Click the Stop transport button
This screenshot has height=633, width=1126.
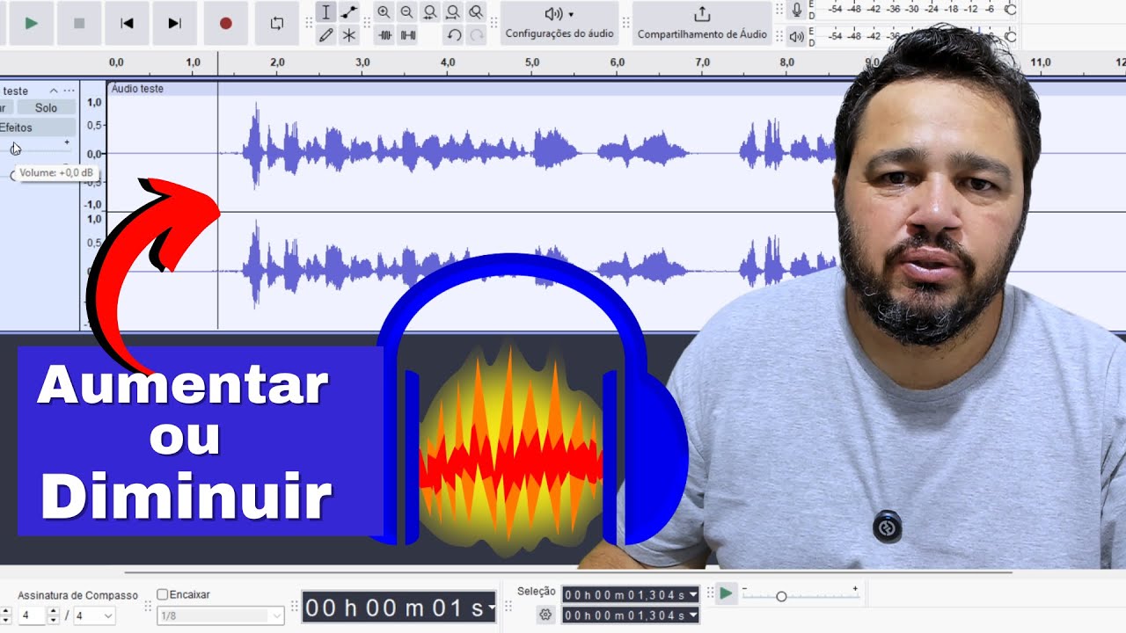[x=79, y=24]
